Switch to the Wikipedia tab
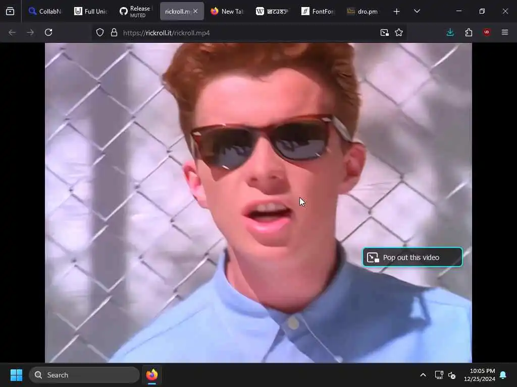The height and width of the screenshot is (387, 517). point(272,12)
